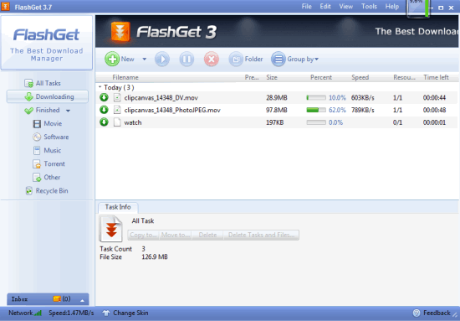Click the All Task FlashGet file icon
This screenshot has height=321, width=460.
111,229
